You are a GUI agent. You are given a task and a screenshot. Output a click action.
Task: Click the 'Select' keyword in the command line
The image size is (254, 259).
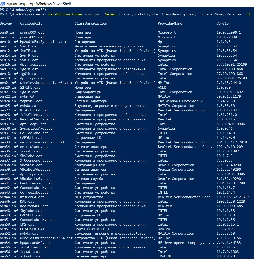click(111, 14)
